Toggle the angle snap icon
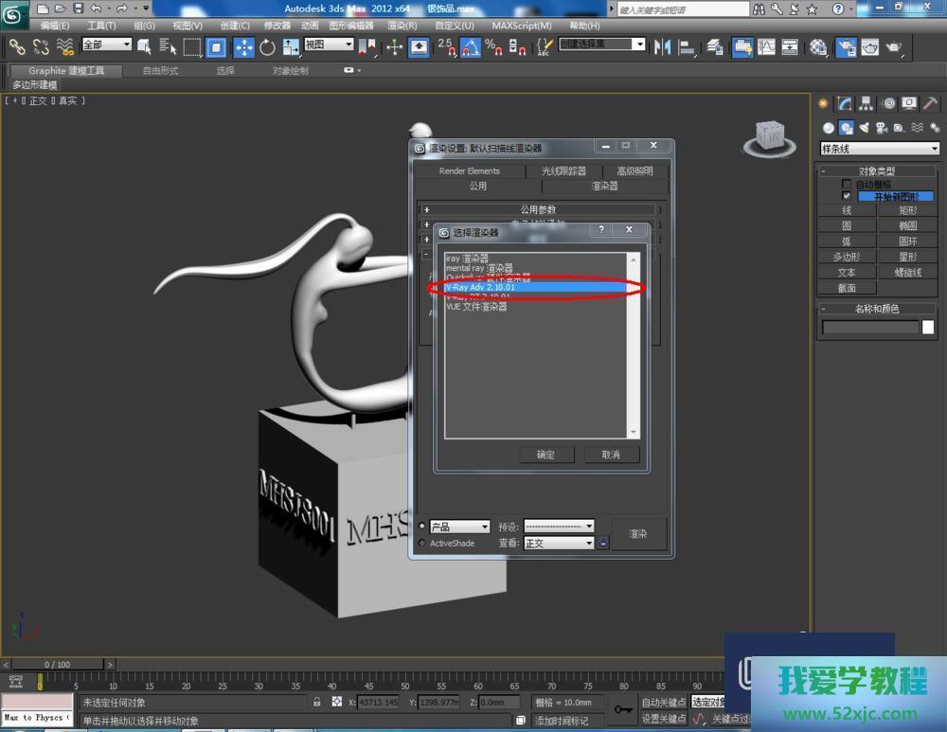This screenshot has height=732, width=947. [470, 47]
